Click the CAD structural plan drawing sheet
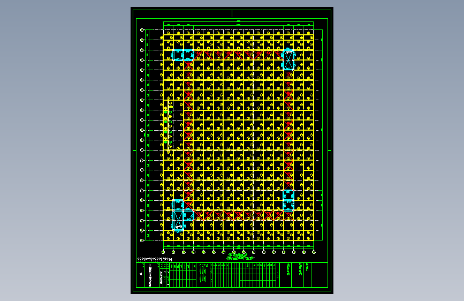Screen dimensions: 464x301 [x=232, y=150]
